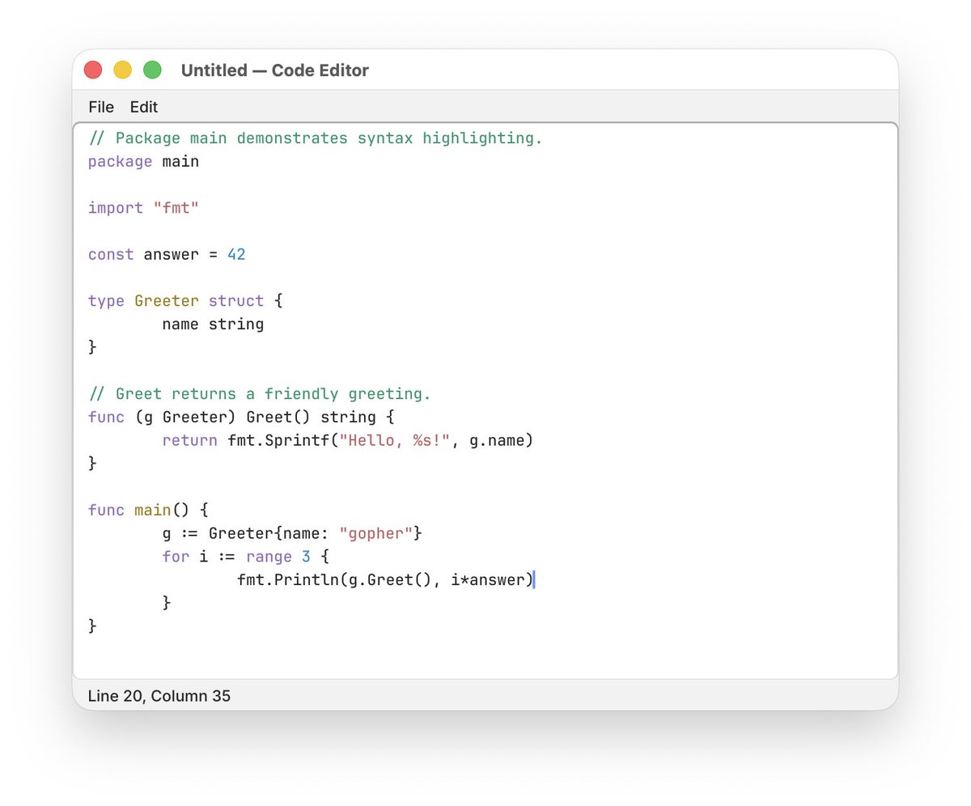Click 'i*answer' in the Println call
The image size is (971, 806).
[488, 580]
